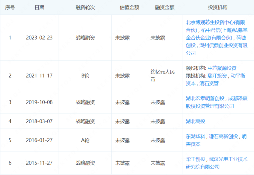
Task: Open 湖北高投 investor link
Action: tap(195, 121)
